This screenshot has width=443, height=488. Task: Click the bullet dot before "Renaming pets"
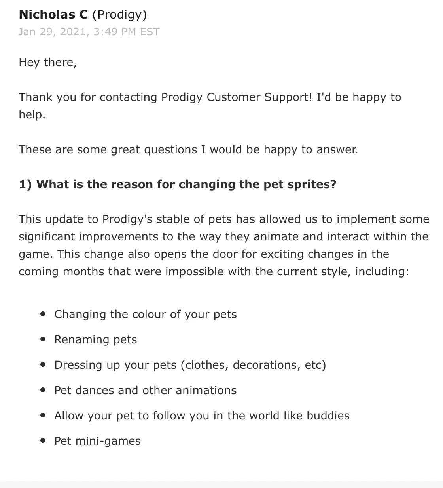(x=43, y=339)
